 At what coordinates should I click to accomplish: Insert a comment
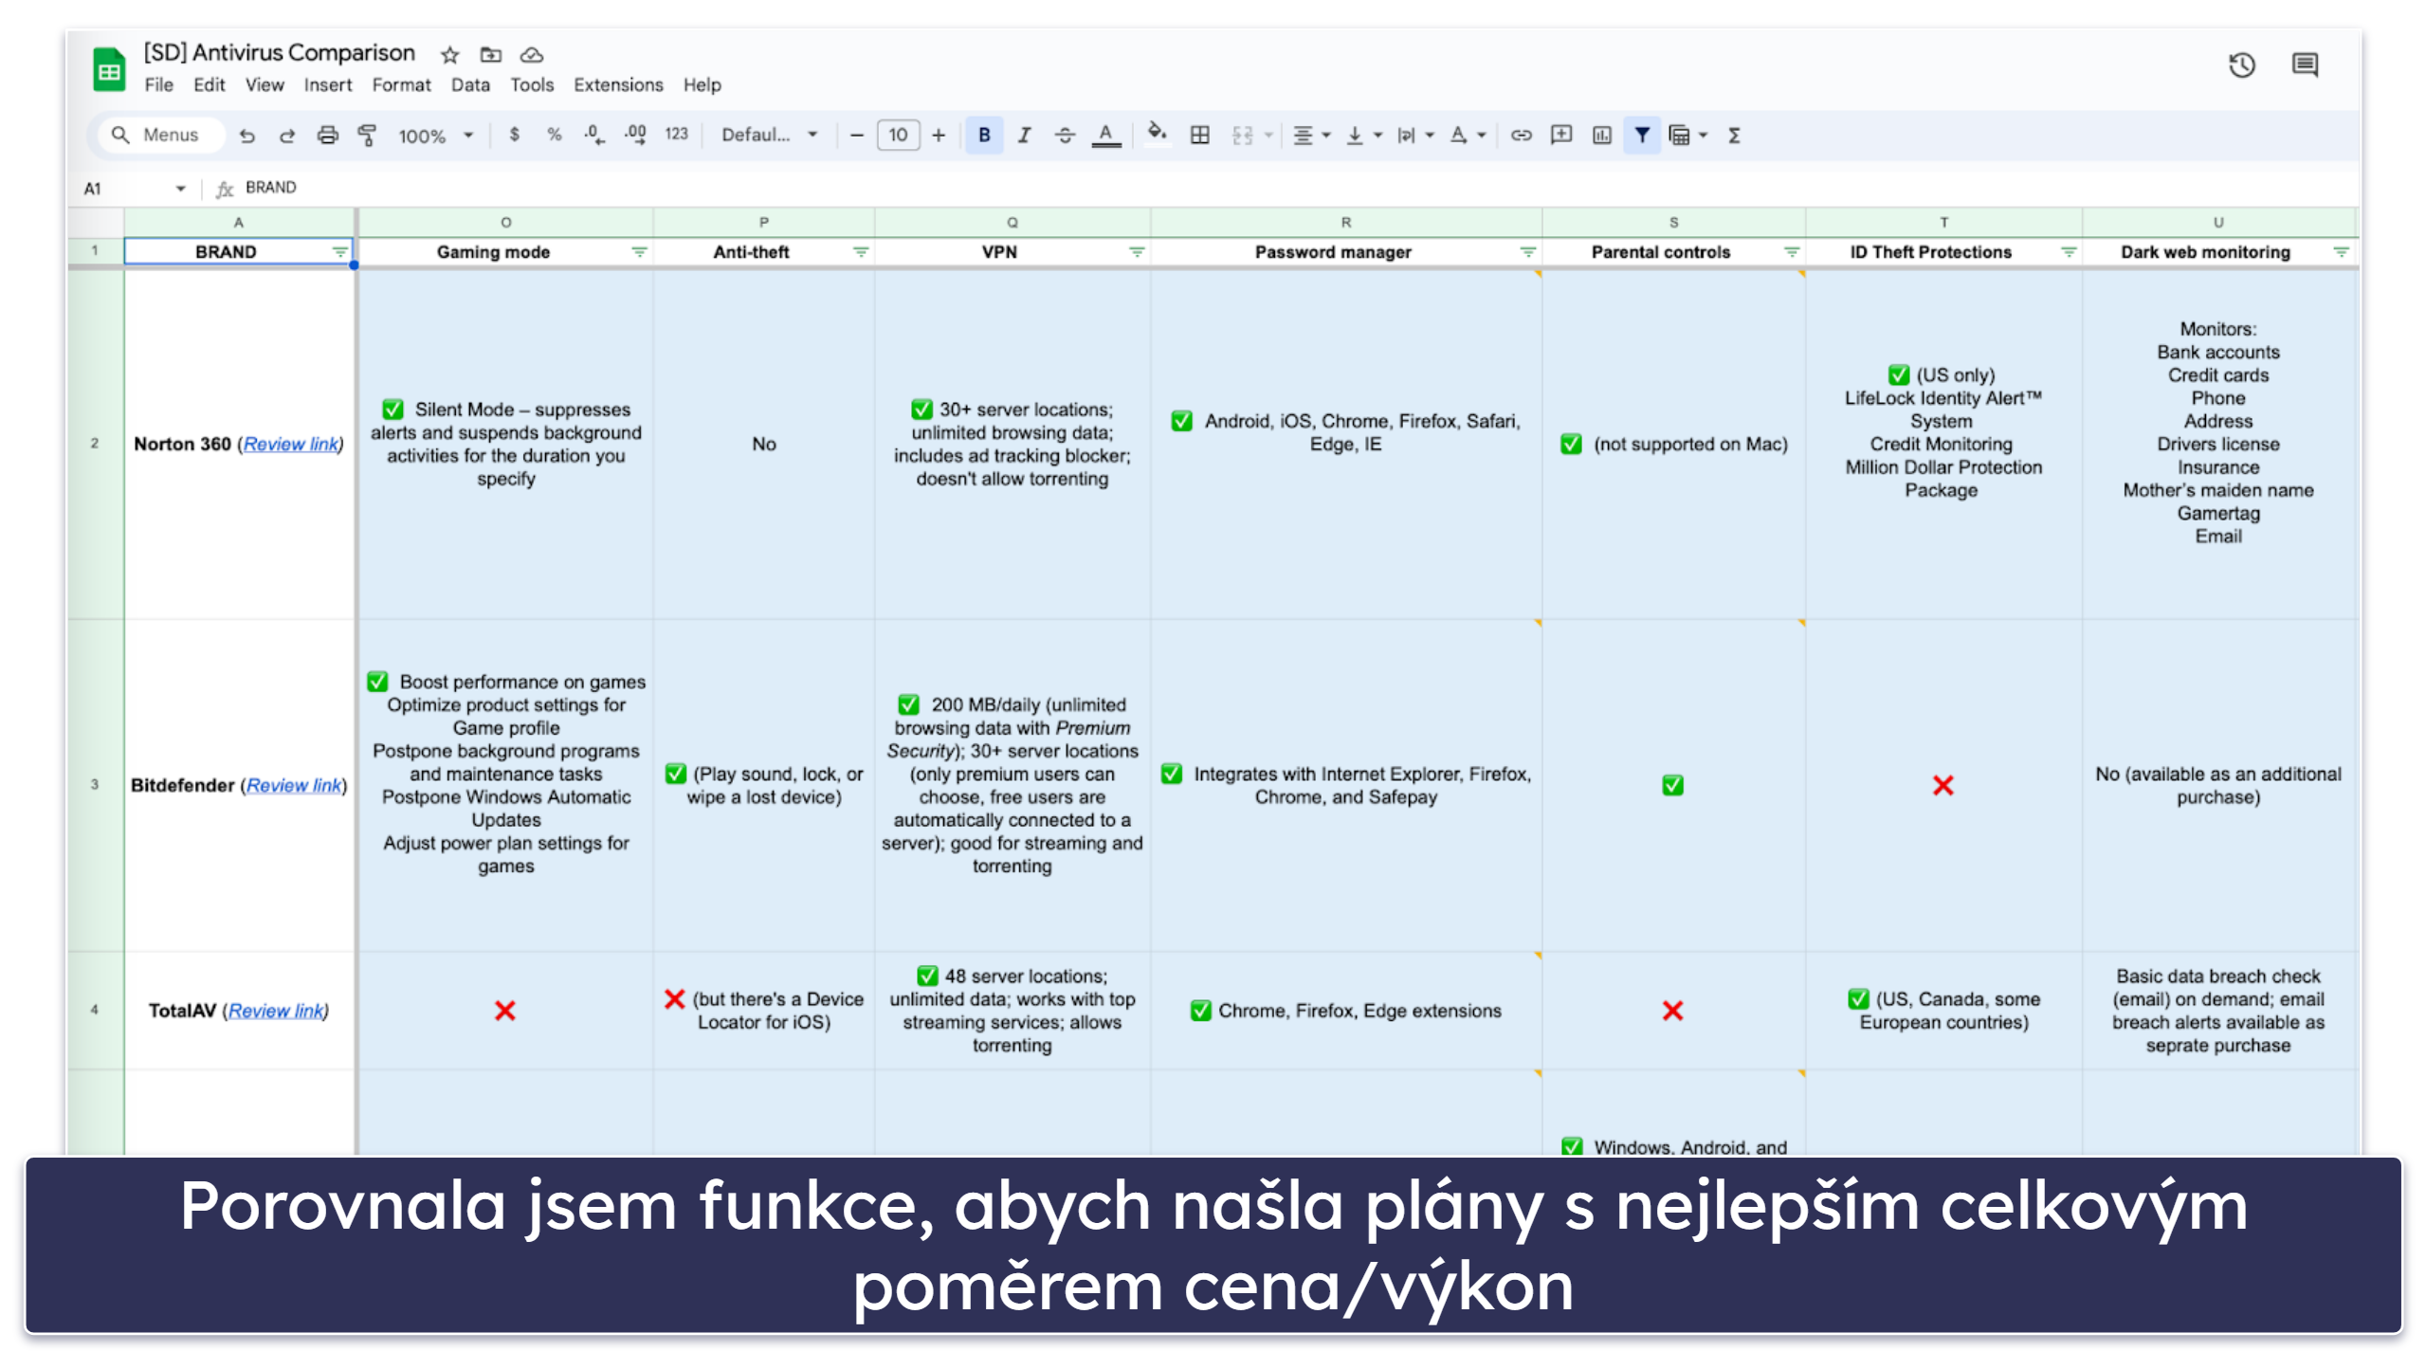click(x=1560, y=136)
